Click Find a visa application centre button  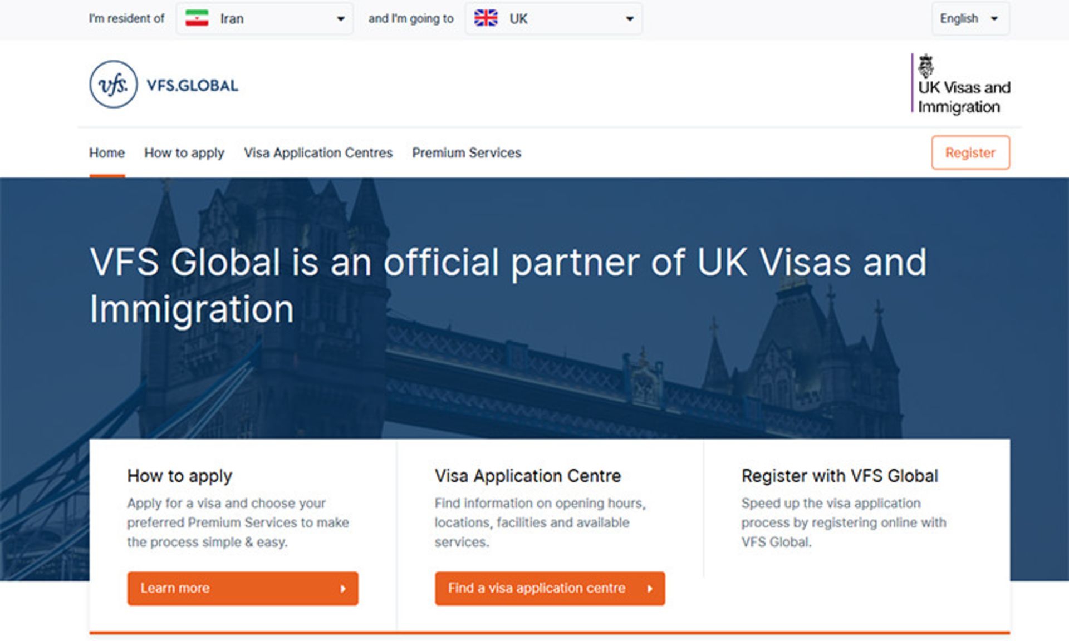click(x=550, y=588)
